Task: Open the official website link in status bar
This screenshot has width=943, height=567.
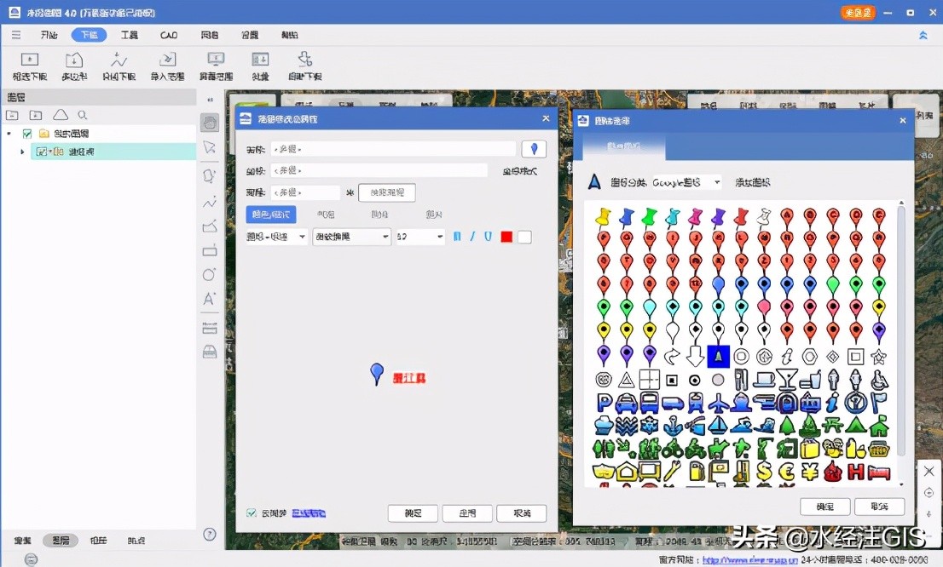Action: tap(750, 560)
